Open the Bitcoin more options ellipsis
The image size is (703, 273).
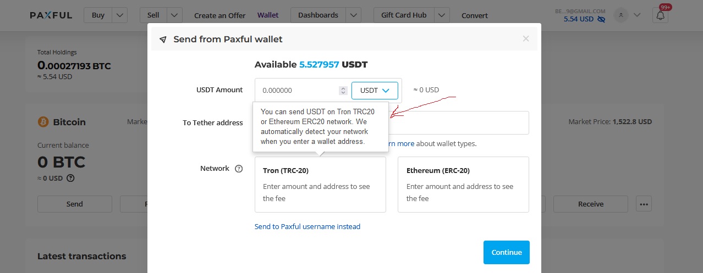coord(644,204)
